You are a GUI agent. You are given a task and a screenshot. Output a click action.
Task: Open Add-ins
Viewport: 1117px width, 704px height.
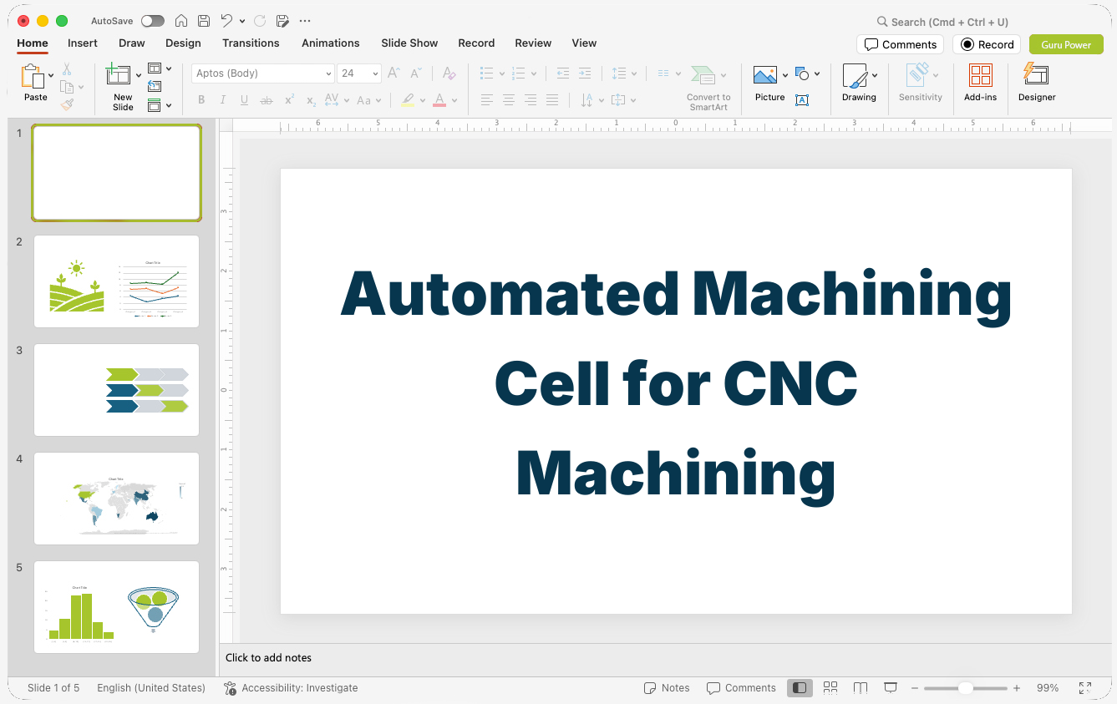980,84
